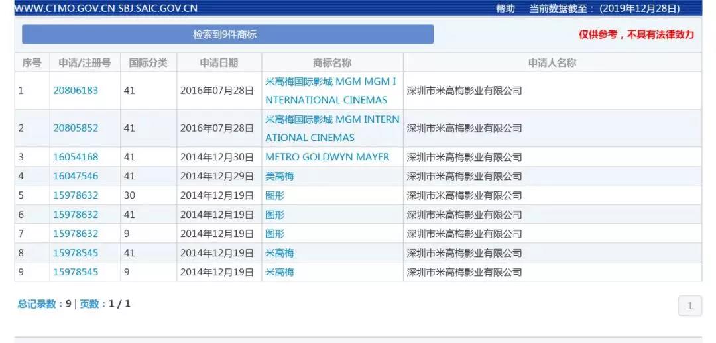Open the 图形 trademark in row 7
Screen dimensions: 716x343
pyautogui.click(x=275, y=234)
